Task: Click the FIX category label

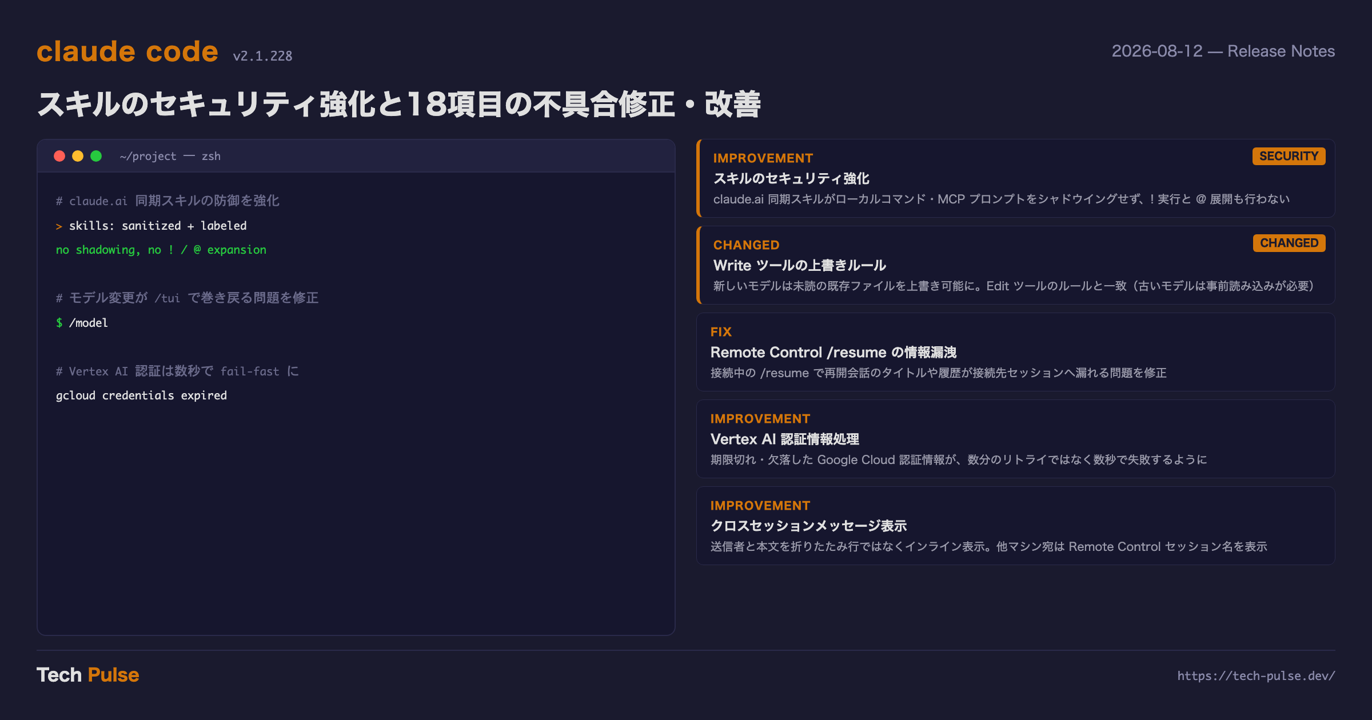Action: (721, 332)
